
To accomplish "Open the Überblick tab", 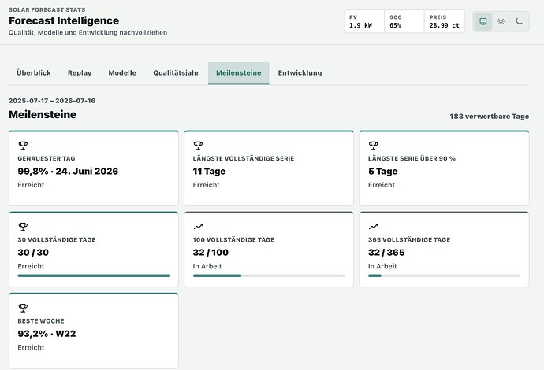I will point(34,73).
